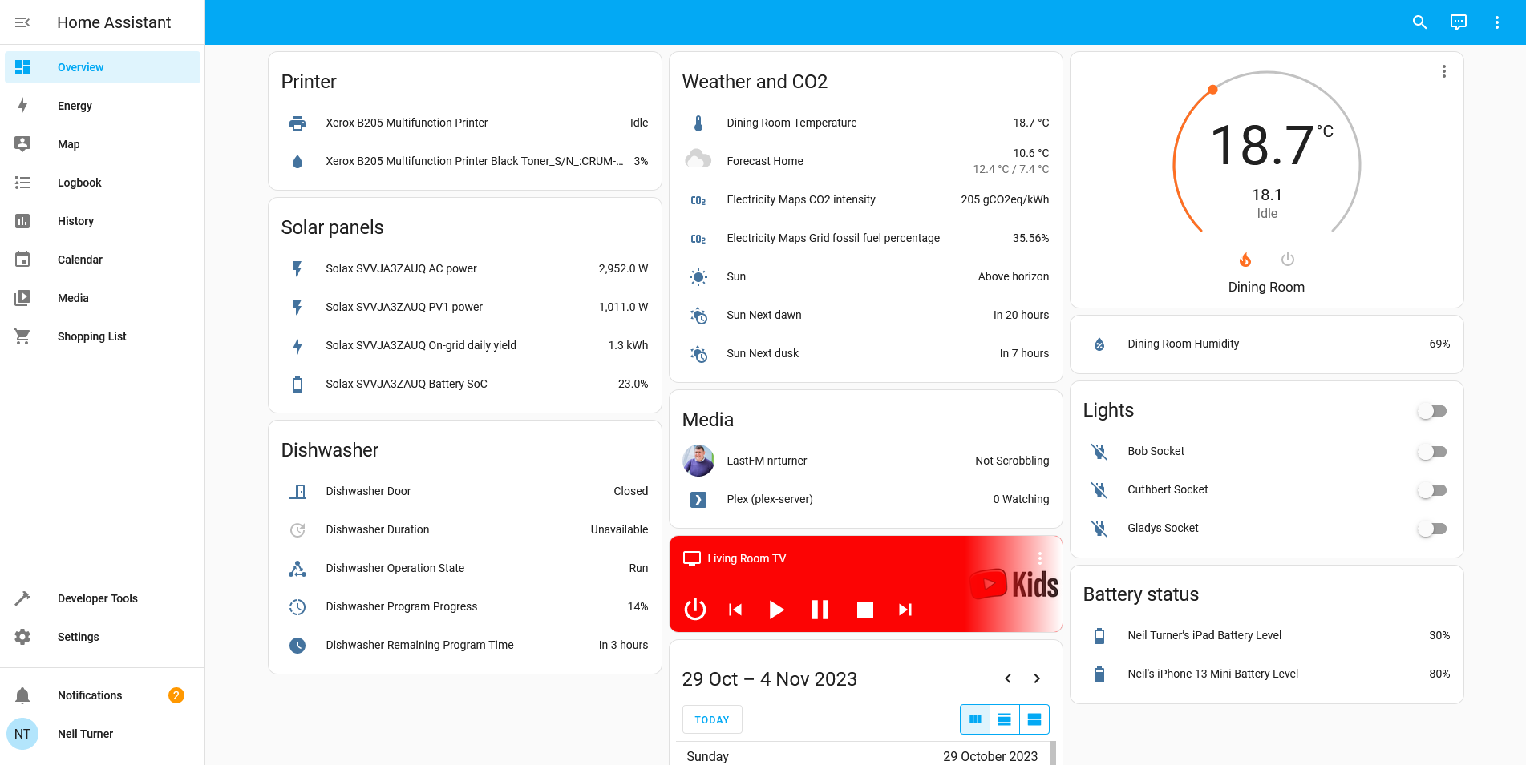Open Notifications showing 2 alerts
The image size is (1526, 765).
coord(90,695)
